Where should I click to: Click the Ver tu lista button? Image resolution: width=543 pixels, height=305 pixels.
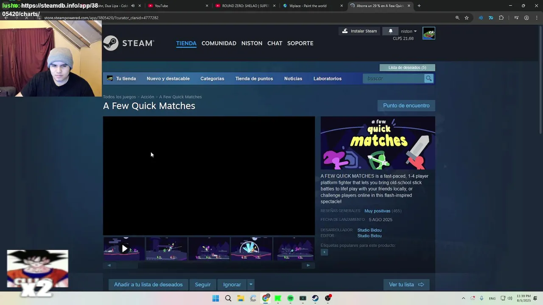pos(406,285)
